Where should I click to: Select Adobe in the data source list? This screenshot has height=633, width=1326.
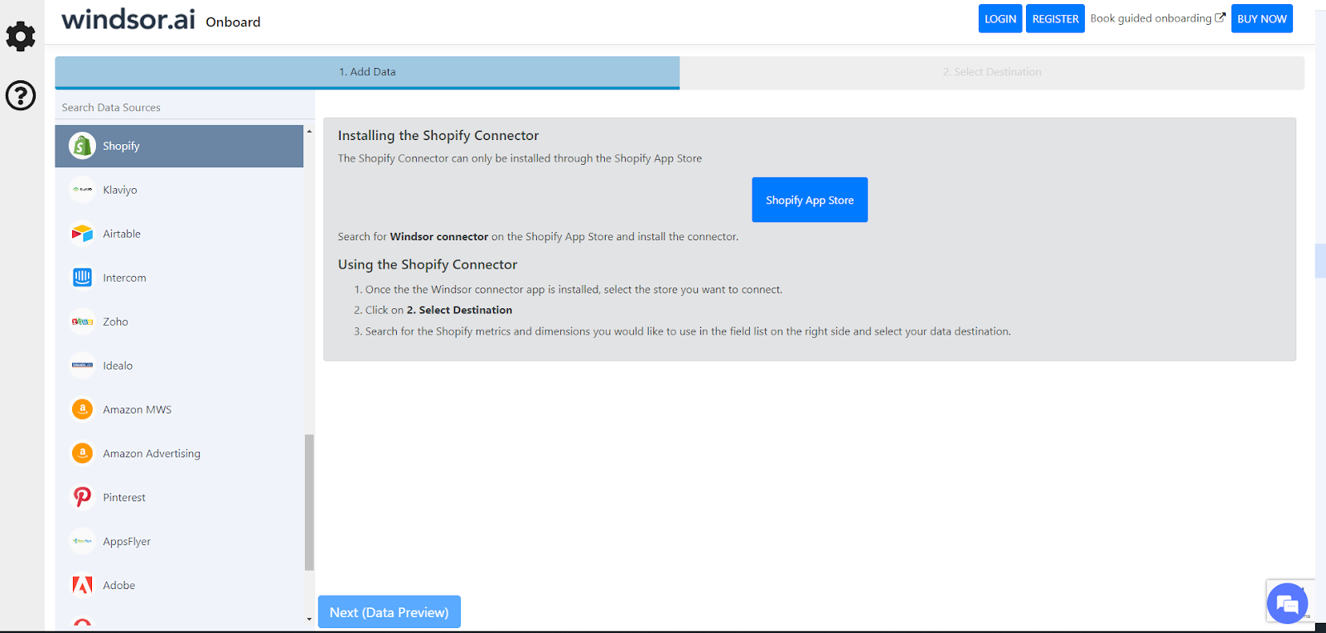(179, 585)
